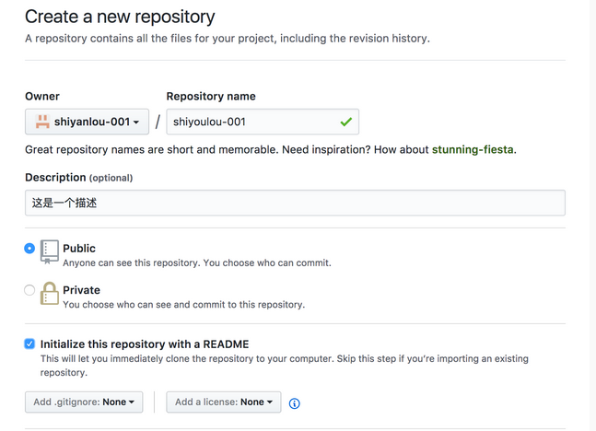Select the Public radio button

[x=29, y=248]
